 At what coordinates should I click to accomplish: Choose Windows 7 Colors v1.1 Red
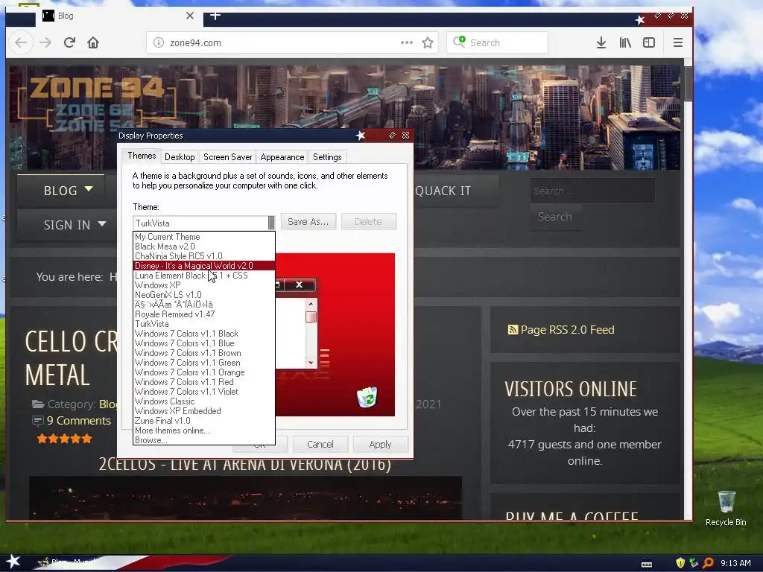(x=204, y=382)
